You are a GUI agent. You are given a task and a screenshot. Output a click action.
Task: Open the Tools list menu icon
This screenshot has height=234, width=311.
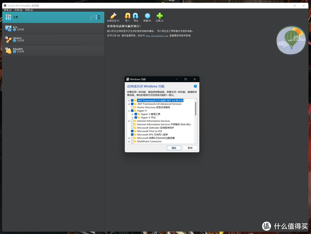coord(98,17)
